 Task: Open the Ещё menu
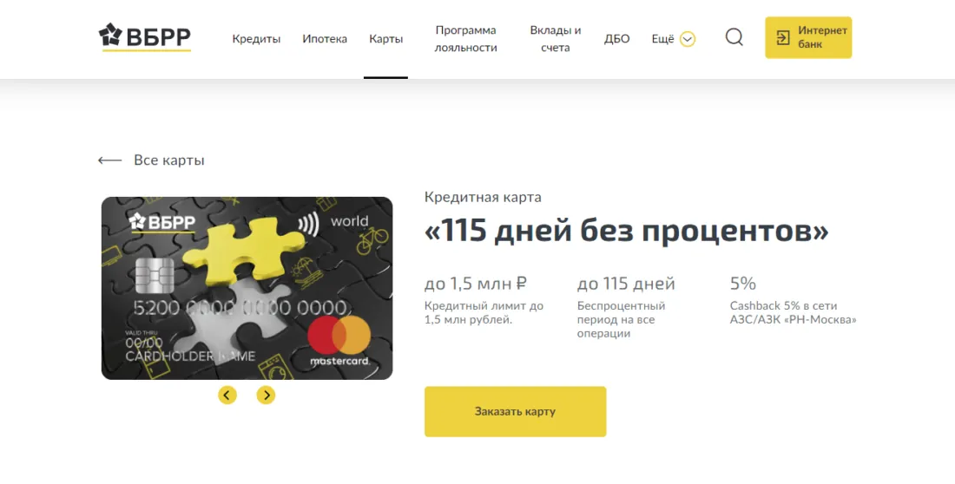tap(662, 39)
